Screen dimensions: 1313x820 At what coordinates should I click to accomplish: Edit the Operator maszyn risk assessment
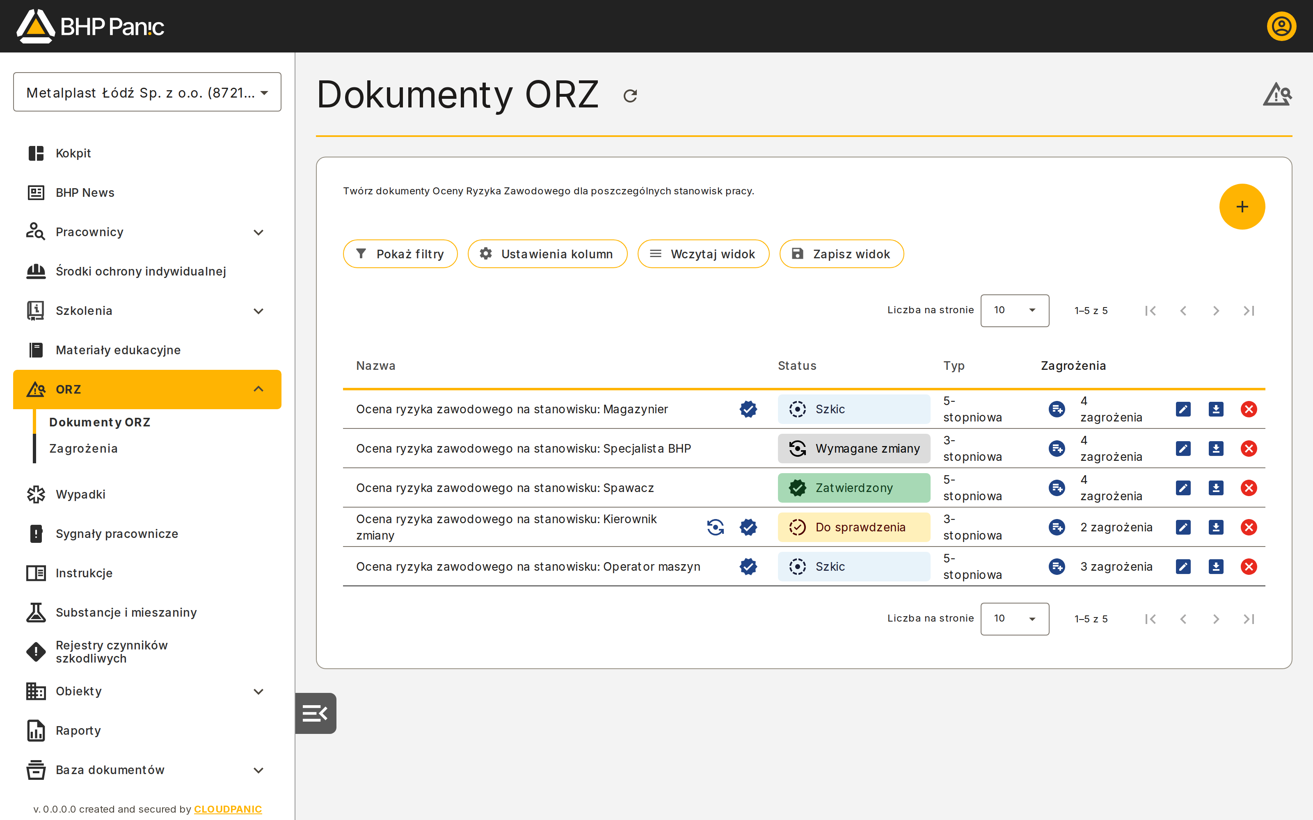tap(1183, 566)
